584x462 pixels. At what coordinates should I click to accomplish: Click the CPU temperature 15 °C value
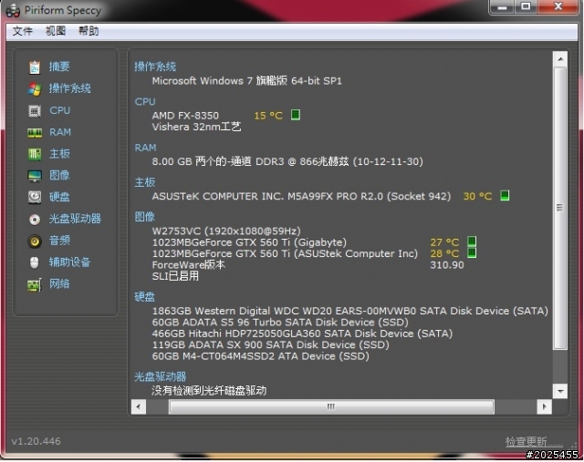click(268, 116)
